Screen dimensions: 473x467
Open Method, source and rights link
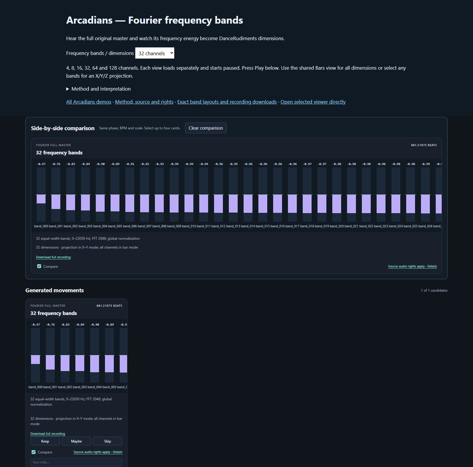(144, 102)
